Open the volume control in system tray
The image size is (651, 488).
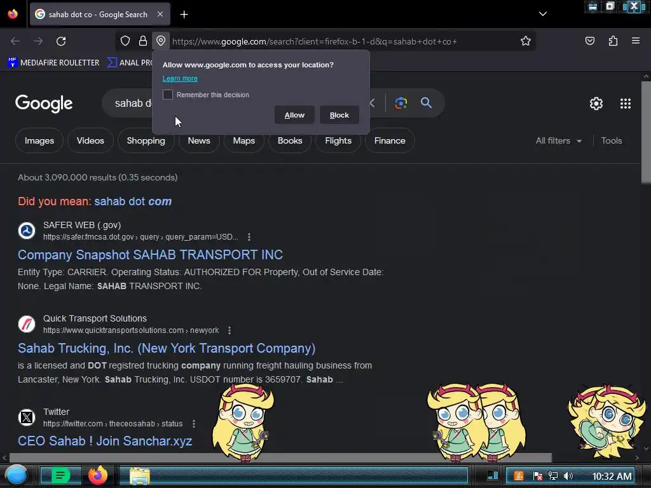(569, 476)
